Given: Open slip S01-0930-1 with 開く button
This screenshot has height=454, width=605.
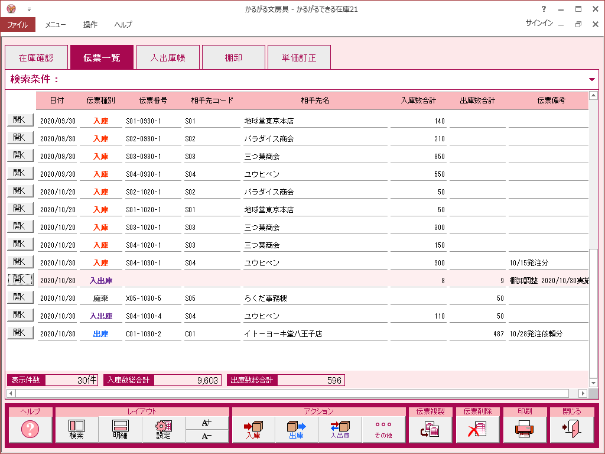Looking at the screenshot, I should [20, 119].
